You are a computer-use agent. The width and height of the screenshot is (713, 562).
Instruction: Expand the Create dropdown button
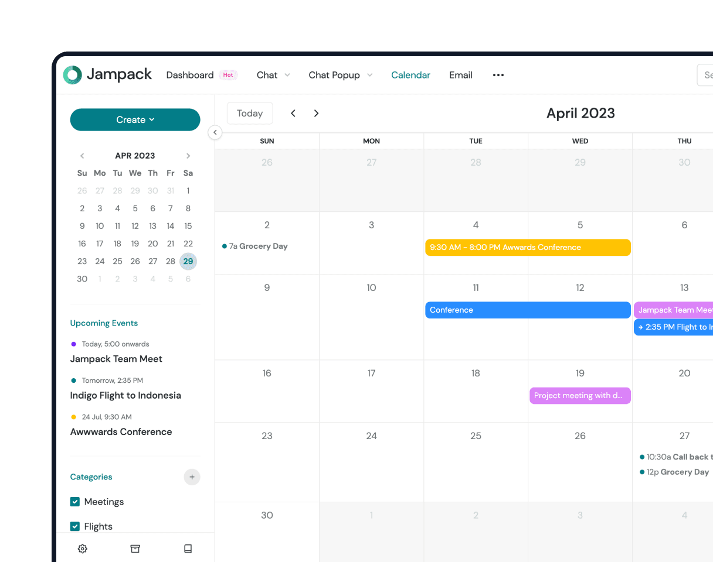click(x=135, y=119)
